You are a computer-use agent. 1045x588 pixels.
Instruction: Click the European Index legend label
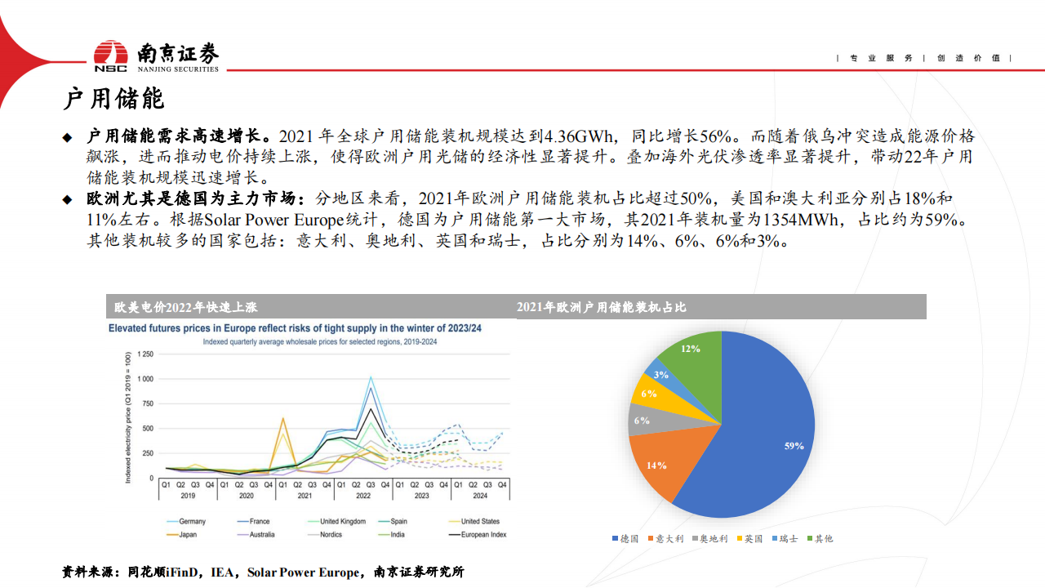tap(485, 534)
